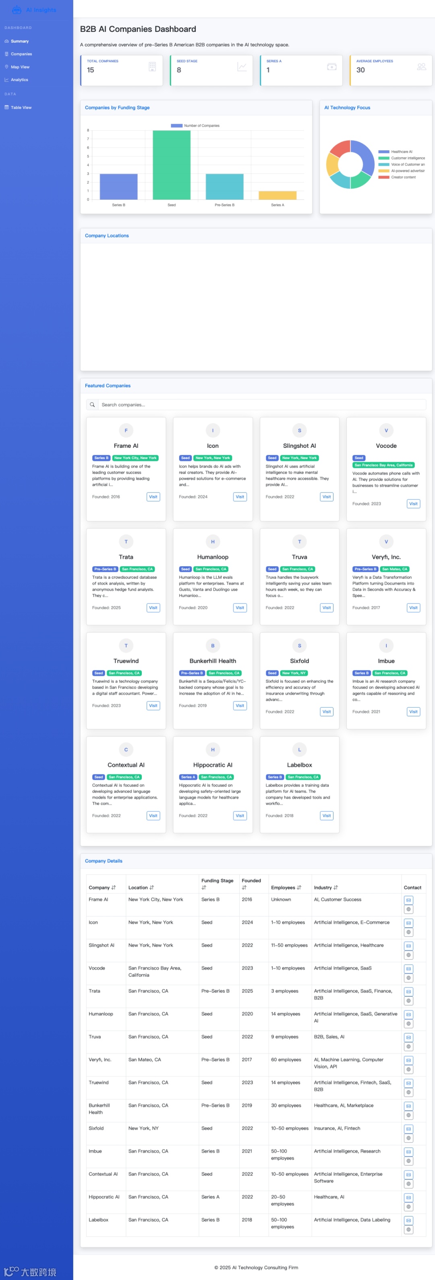Click the email icon in Icon row
Screen dimensions: 435x1280
[409, 923]
